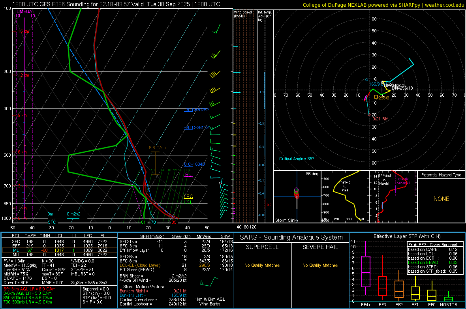
Task: Select the 'MU' parcel row
Action: click(60, 254)
